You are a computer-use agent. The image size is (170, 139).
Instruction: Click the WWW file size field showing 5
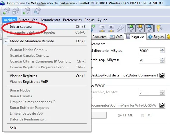(149, 92)
